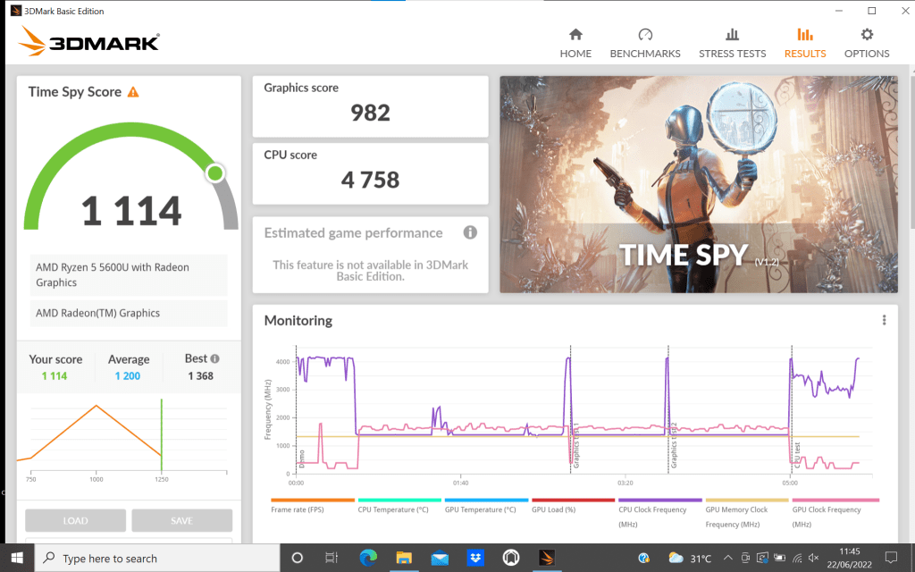Click the CPU score value 4 758
Viewport: 915px width, 572px height.
(x=370, y=180)
